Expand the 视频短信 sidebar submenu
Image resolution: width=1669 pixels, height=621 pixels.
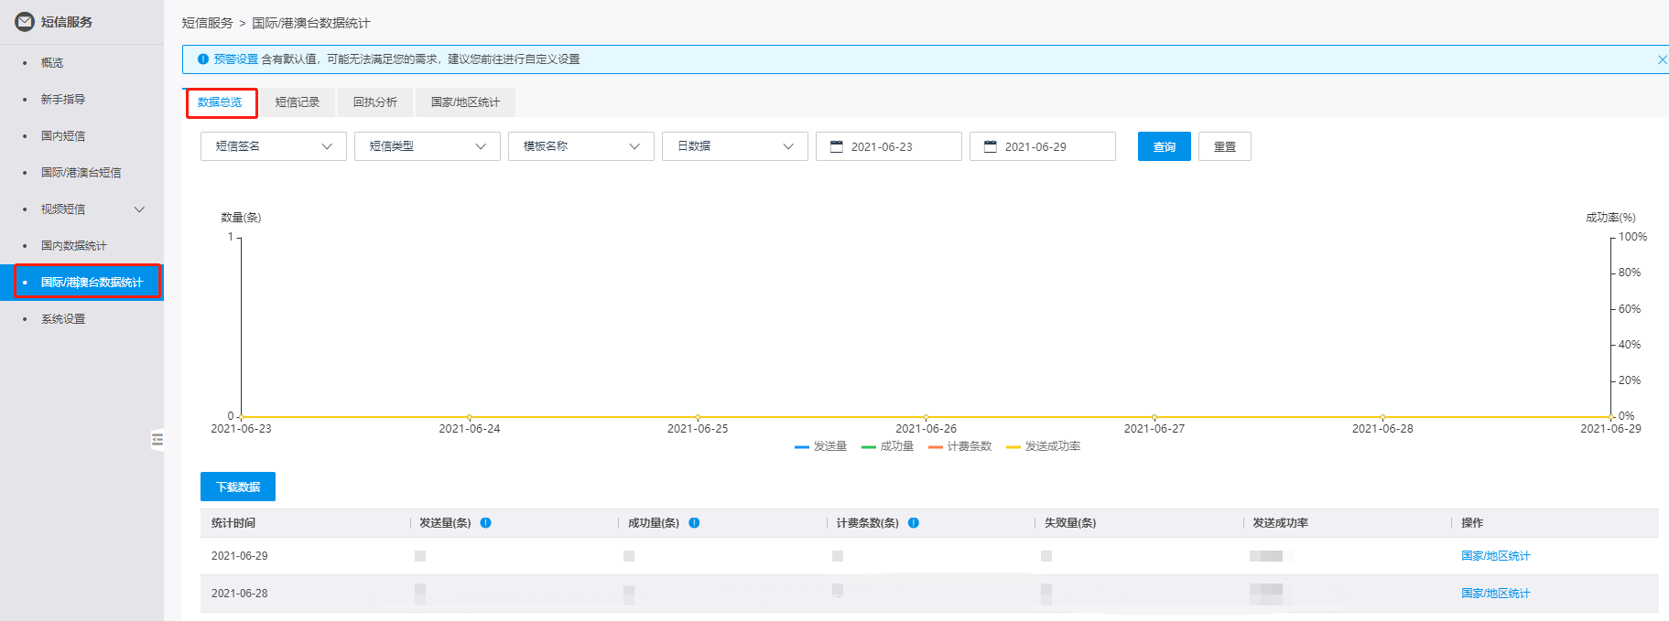(x=139, y=209)
